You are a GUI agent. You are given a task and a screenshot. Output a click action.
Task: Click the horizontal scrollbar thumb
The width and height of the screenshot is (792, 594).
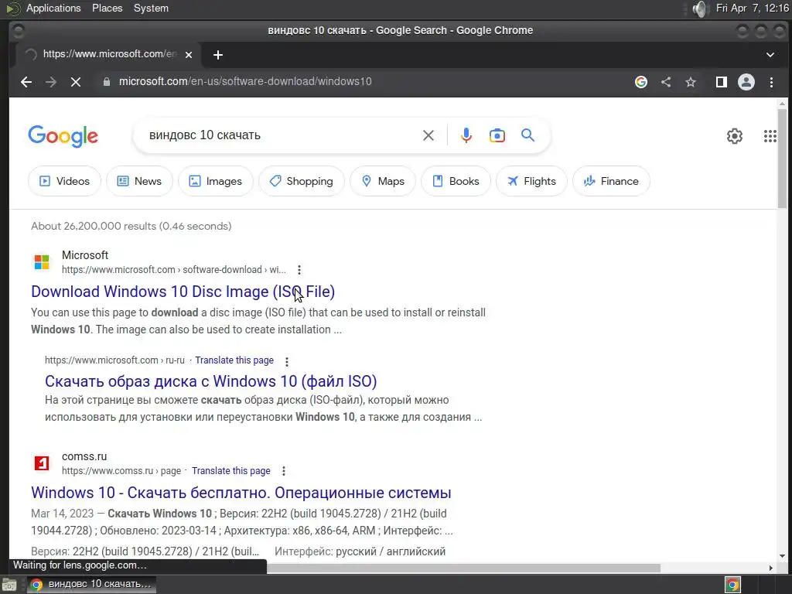463,568
